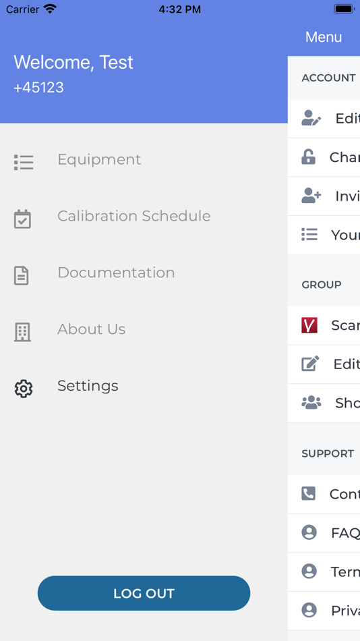Tap the invite user plus icon
Image resolution: width=360 pixels, height=641 pixels.
pyautogui.click(x=311, y=196)
